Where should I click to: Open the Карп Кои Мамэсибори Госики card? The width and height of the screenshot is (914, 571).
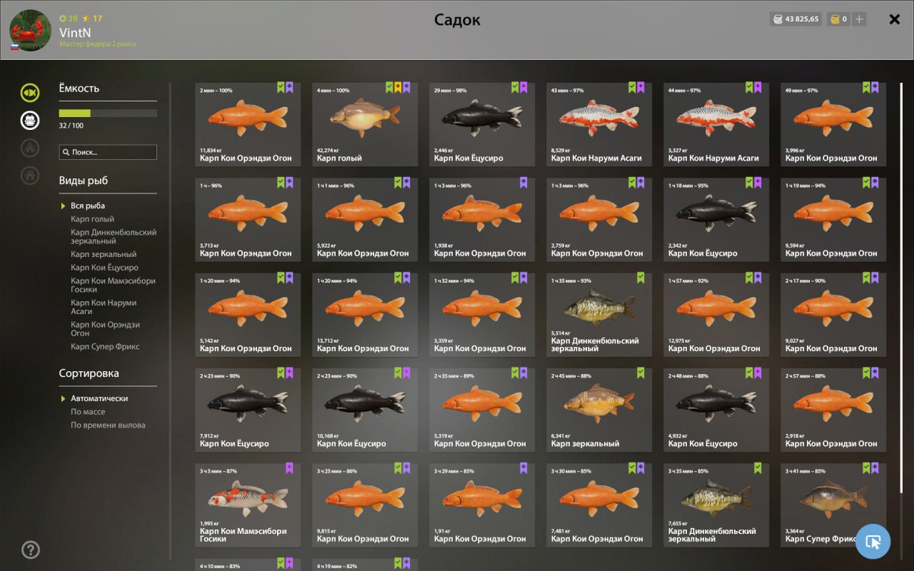[x=248, y=505]
